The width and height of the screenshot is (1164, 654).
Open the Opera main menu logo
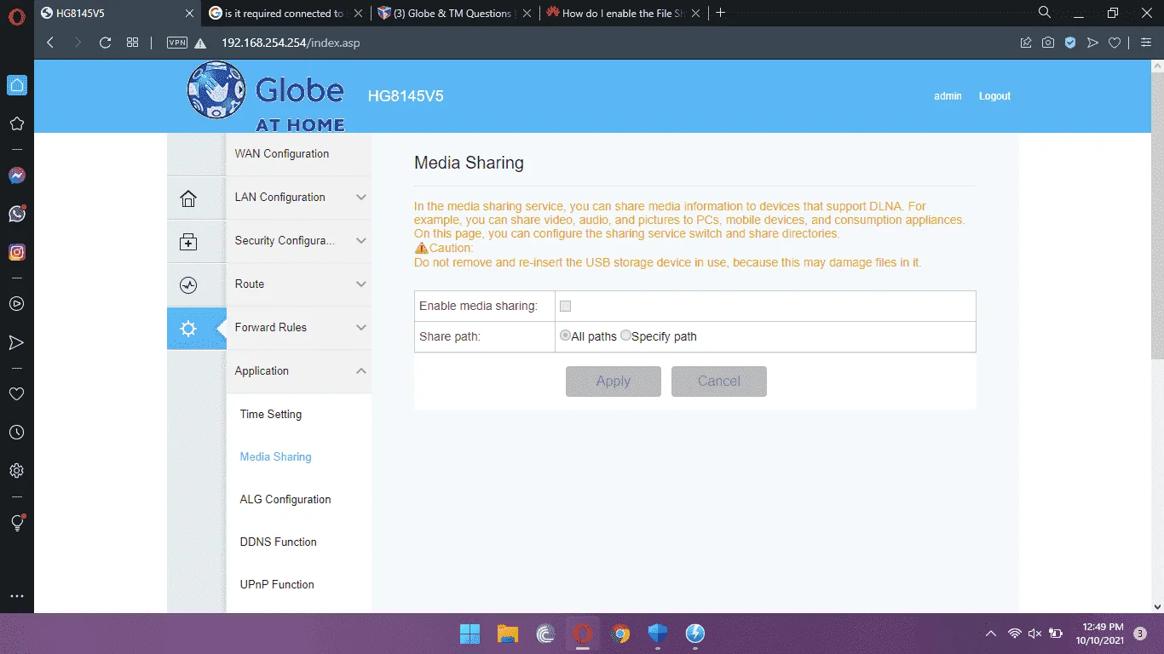[x=17, y=14]
